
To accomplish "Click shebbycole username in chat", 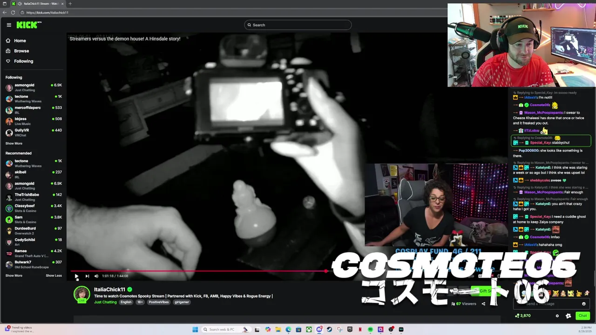I will tap(540, 181).
